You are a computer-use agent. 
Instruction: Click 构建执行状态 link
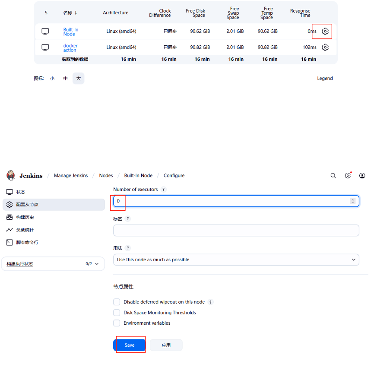(20, 264)
